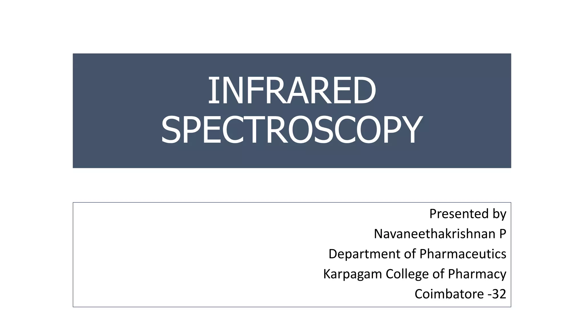Select the word Coimbatore
This screenshot has width=584, height=328.
(449, 294)
